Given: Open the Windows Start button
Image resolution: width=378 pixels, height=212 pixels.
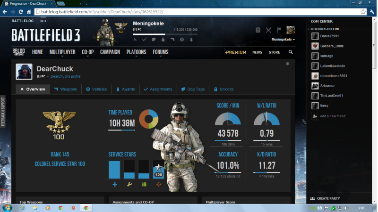Looking at the screenshot, I should coord(7,208).
